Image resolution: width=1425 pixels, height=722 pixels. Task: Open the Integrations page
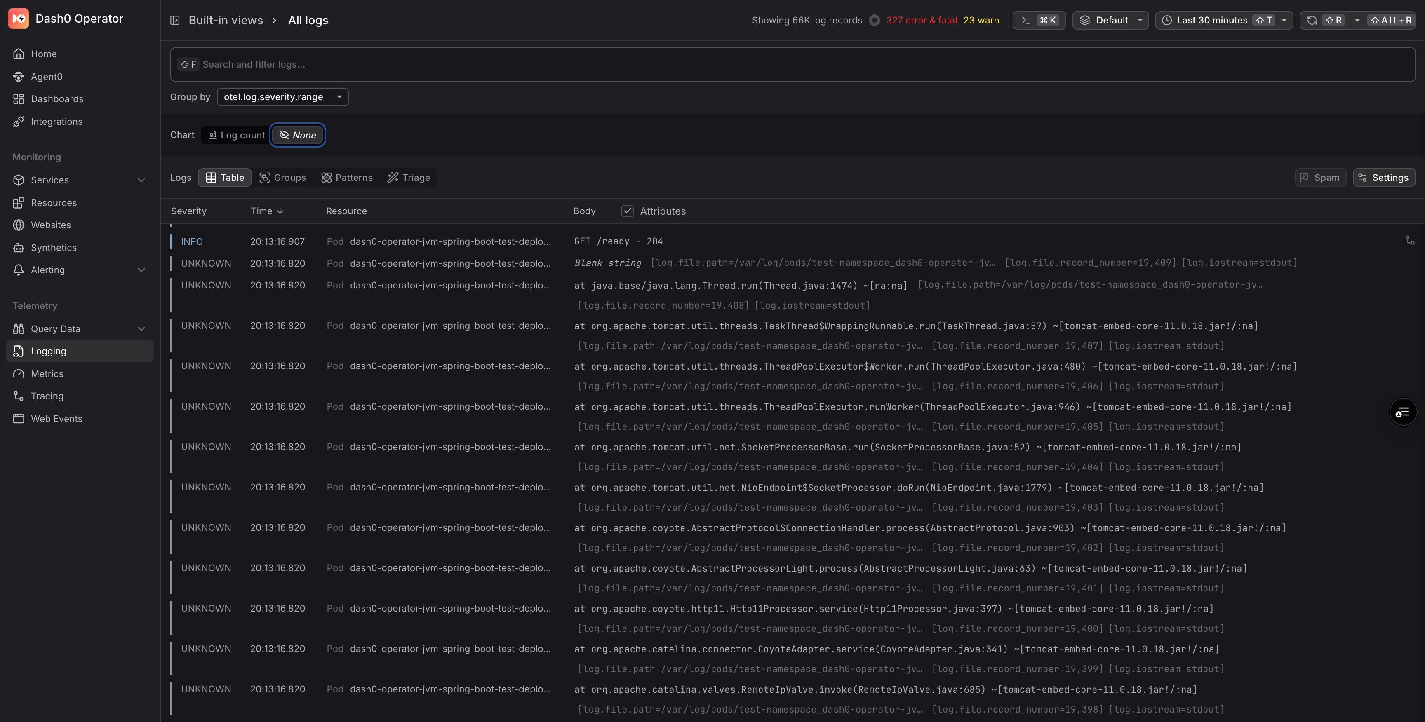tap(56, 122)
